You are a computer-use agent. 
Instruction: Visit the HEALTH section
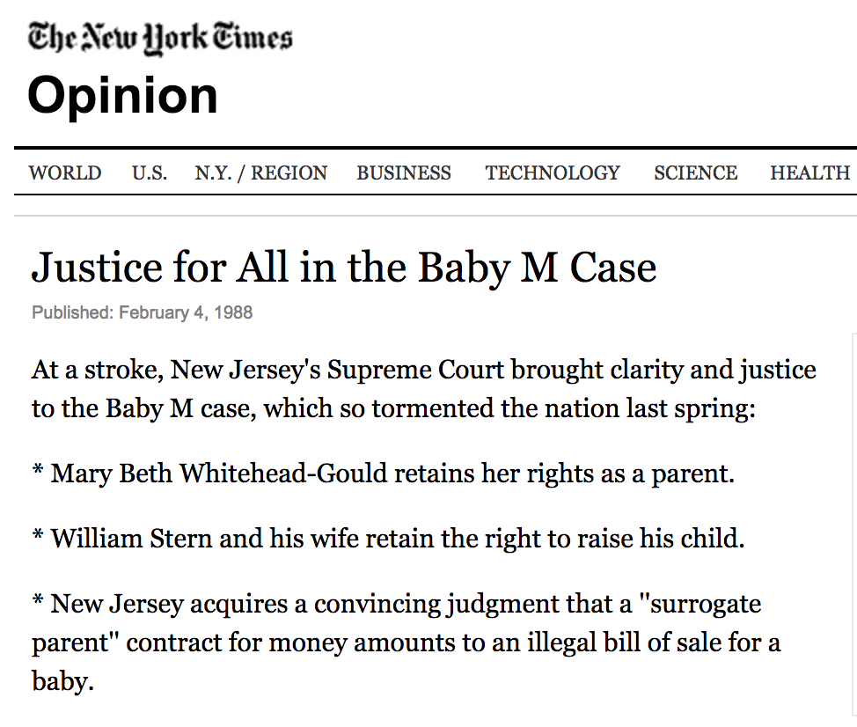(809, 173)
